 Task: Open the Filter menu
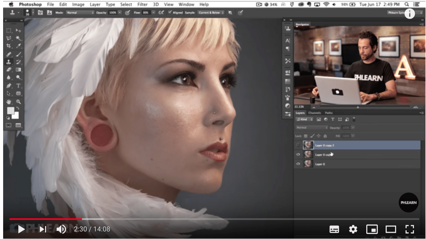point(142,4)
